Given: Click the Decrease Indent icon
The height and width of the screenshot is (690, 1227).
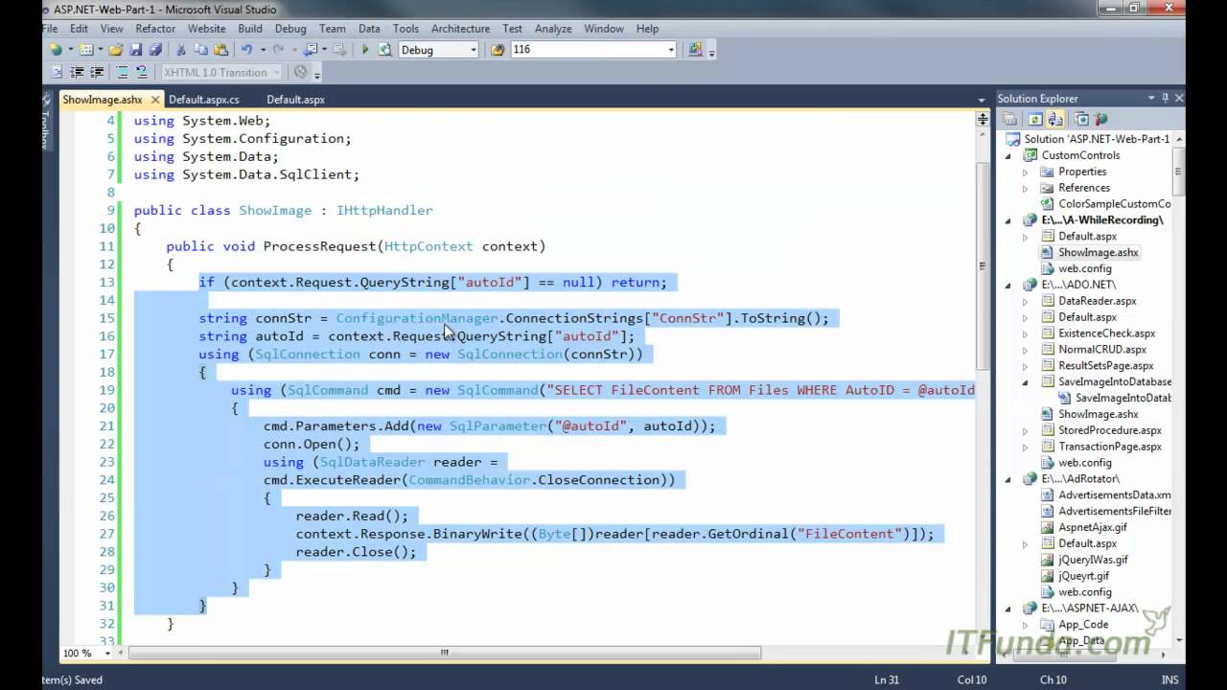Looking at the screenshot, I should pyautogui.click(x=76, y=72).
